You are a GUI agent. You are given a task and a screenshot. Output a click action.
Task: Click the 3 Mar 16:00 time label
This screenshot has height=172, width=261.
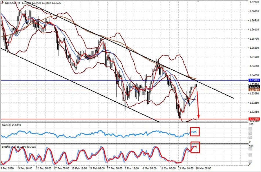132,168
